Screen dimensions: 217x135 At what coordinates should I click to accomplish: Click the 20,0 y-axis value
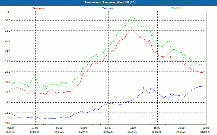click(x=8, y=72)
